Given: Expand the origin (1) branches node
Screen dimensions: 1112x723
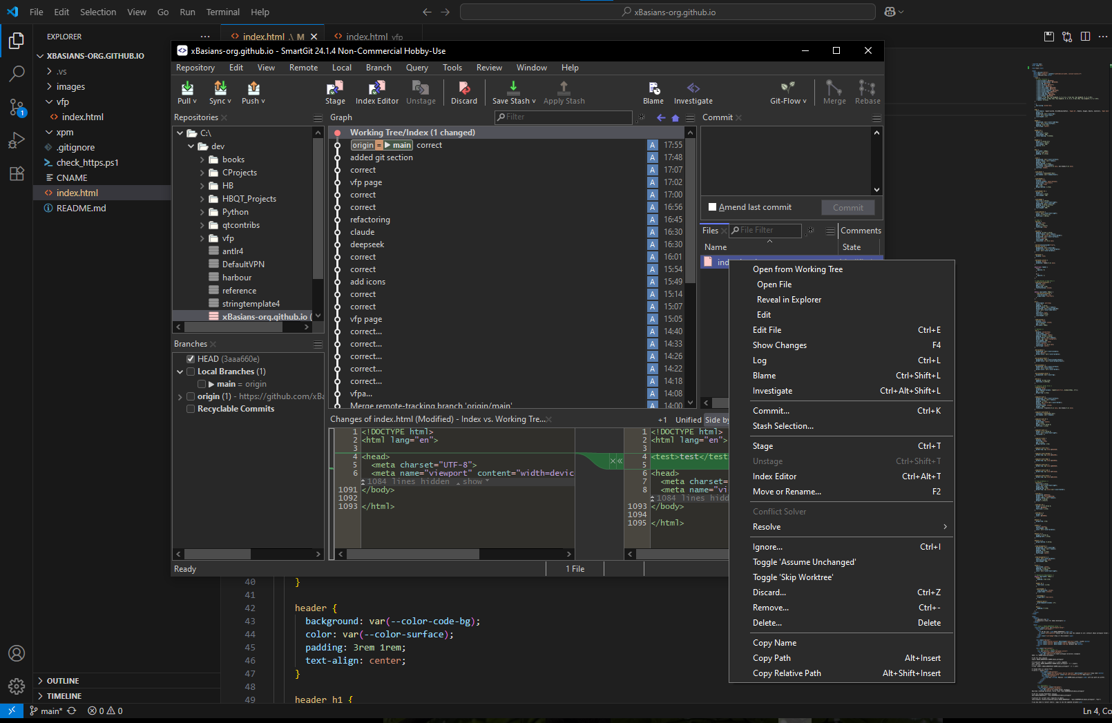Looking at the screenshot, I should (180, 396).
